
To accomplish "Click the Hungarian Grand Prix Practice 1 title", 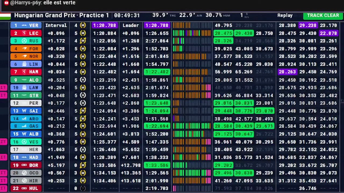I will [62, 16].
